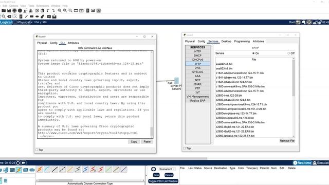Select the dotted phone cable icon
The width and height of the screenshot is (329, 185).
point(78,169)
